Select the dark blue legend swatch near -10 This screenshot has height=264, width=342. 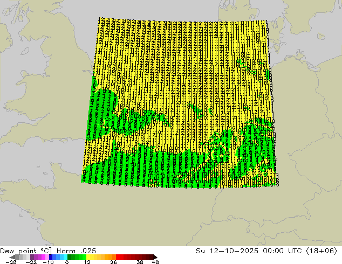[x=51, y=257]
